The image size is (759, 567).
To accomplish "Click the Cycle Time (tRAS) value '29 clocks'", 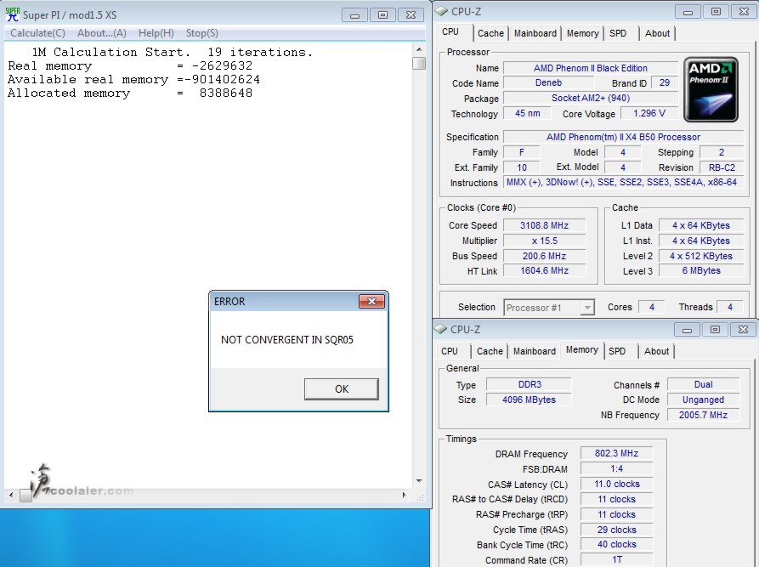I will coord(617,530).
